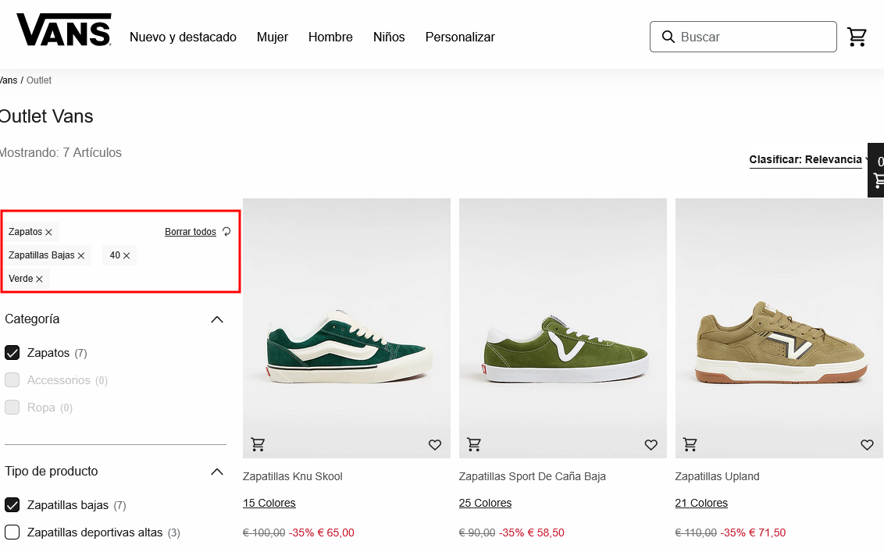The width and height of the screenshot is (884, 552).
Task: Click the heart icon on Zapatillas Upland
Action: tap(867, 444)
